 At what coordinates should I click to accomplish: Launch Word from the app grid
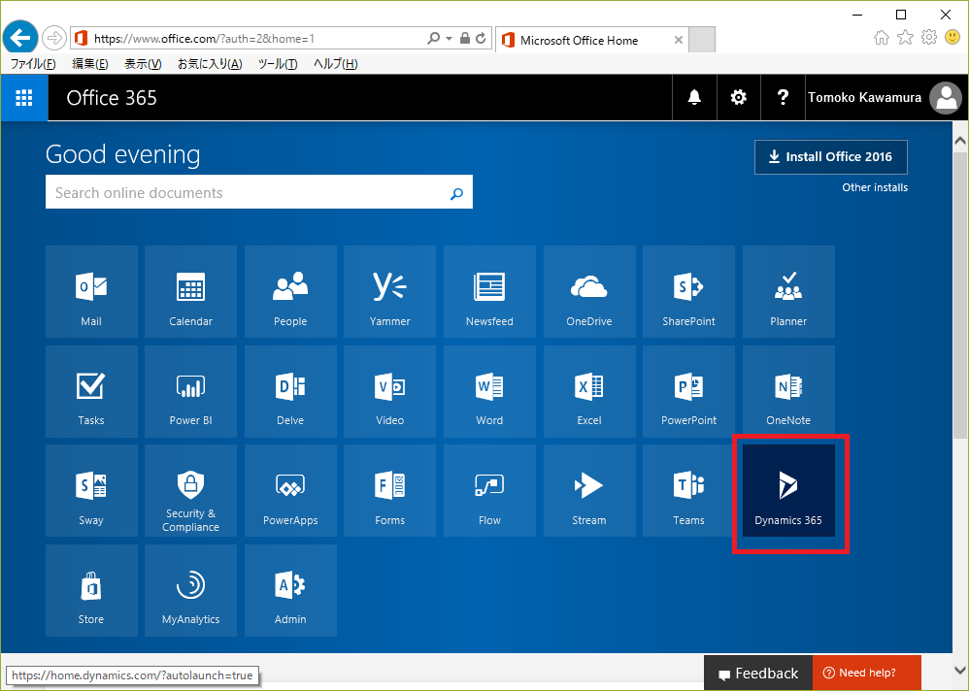coord(489,391)
